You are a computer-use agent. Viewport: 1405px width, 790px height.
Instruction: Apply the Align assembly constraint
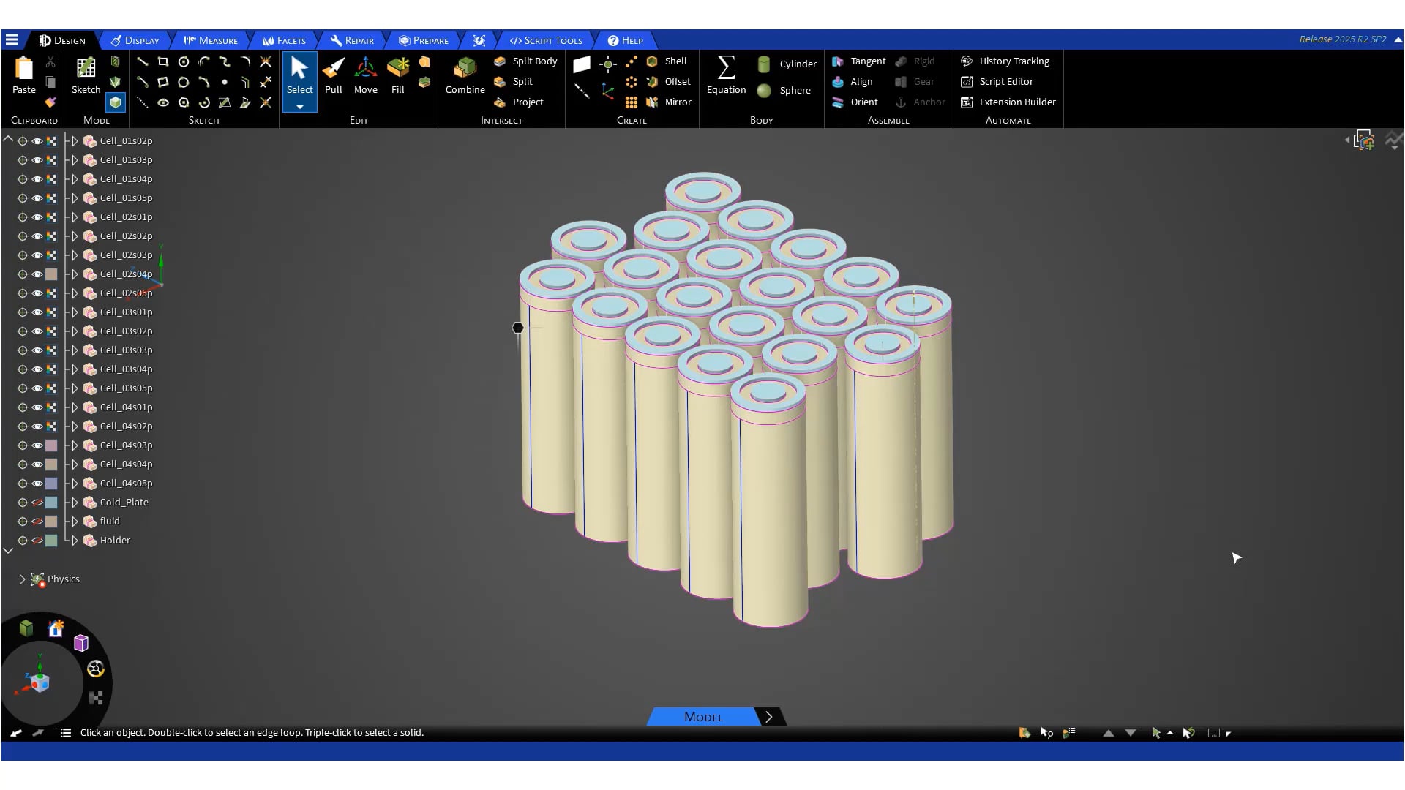pos(852,82)
